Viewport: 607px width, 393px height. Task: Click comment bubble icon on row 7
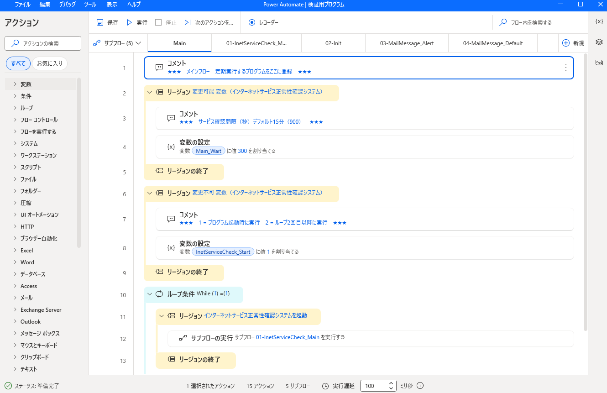[x=171, y=219]
